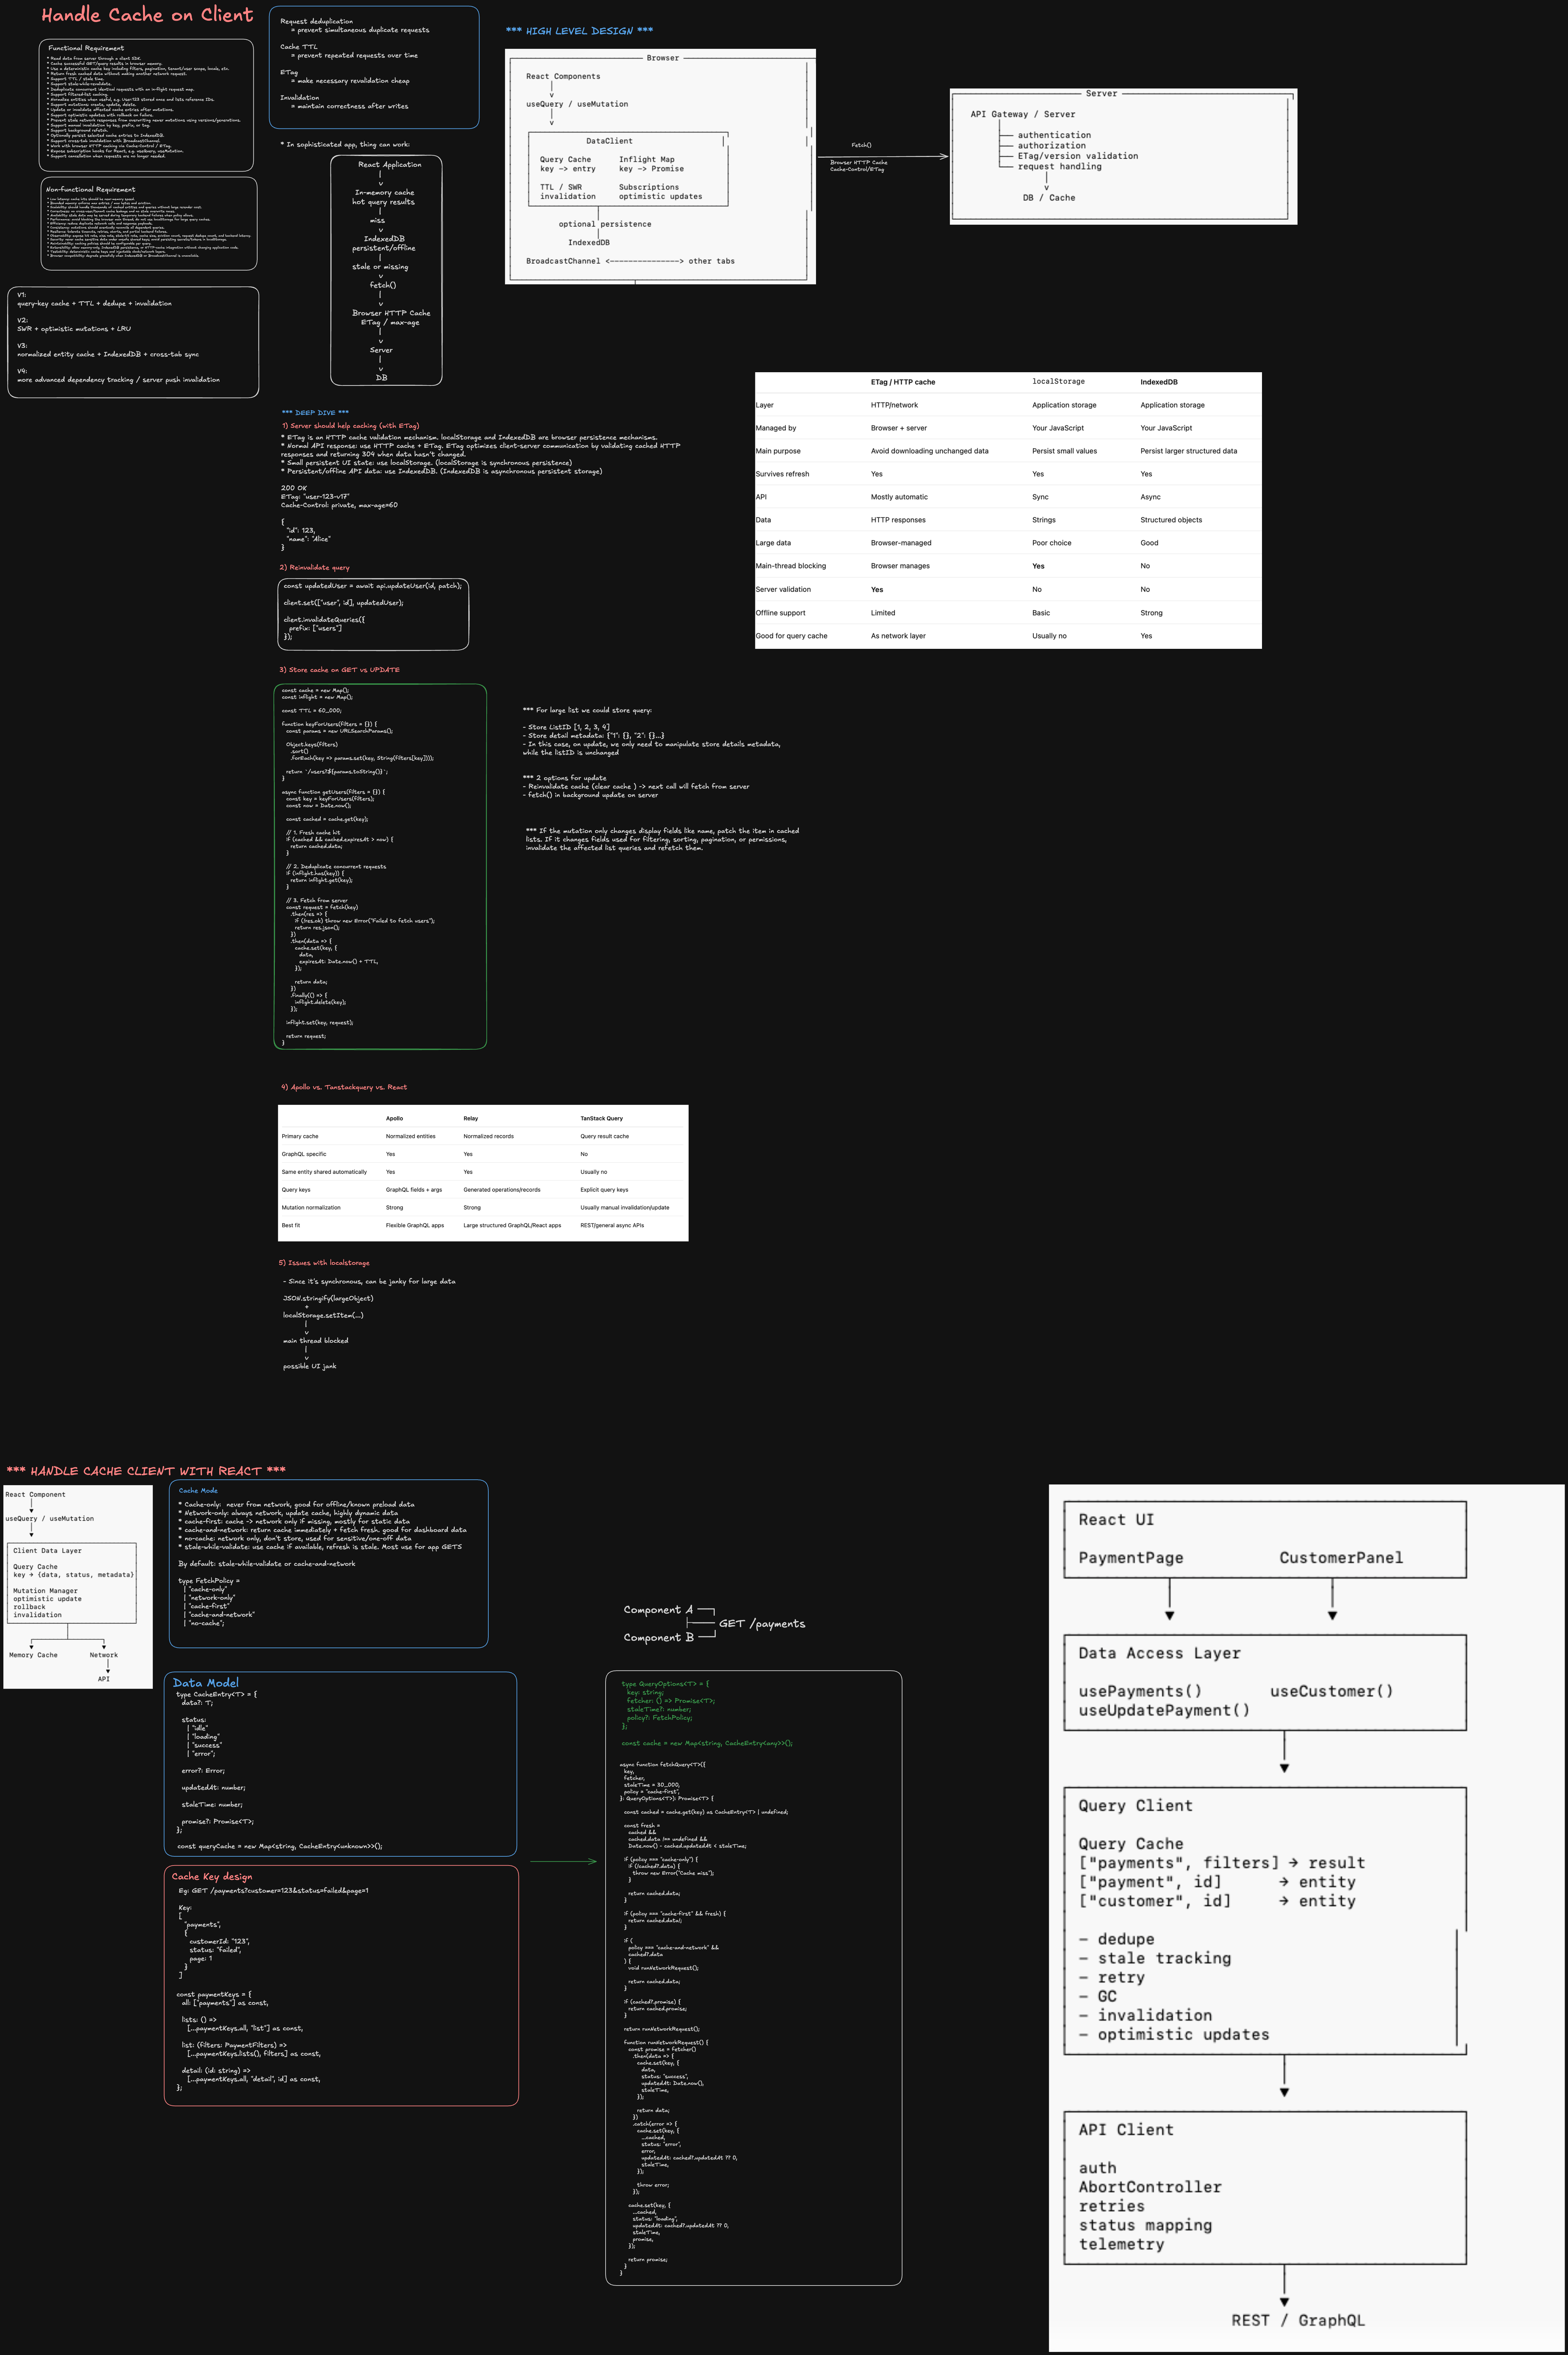Click the "Functional Requirement" heading
Viewport: 1568px width, 2355px height.
point(86,48)
